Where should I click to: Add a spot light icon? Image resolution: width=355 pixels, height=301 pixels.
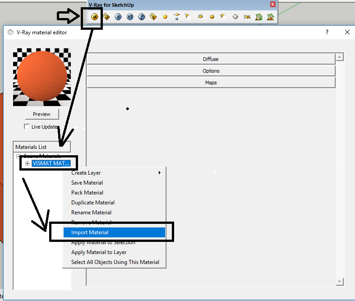point(187,16)
